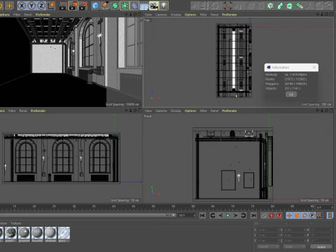The height and width of the screenshot is (252, 336).
Task: Step to next frame
Action: tap(235, 216)
